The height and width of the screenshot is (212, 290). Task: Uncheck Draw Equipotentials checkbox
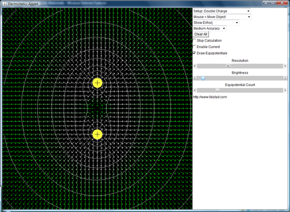pos(194,53)
